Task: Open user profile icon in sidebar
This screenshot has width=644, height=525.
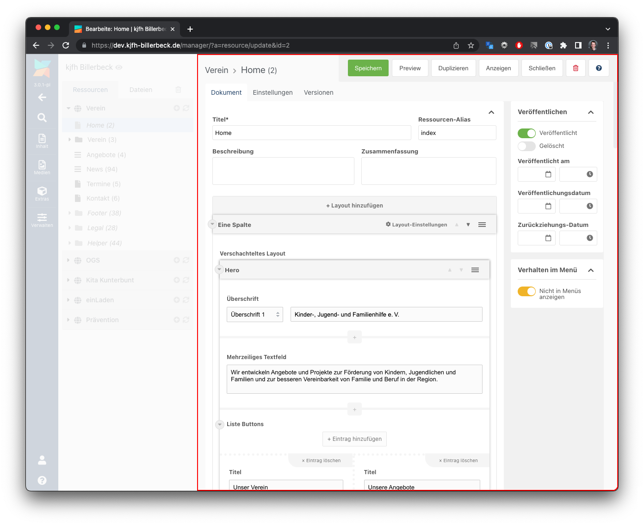Action: pyautogui.click(x=42, y=460)
